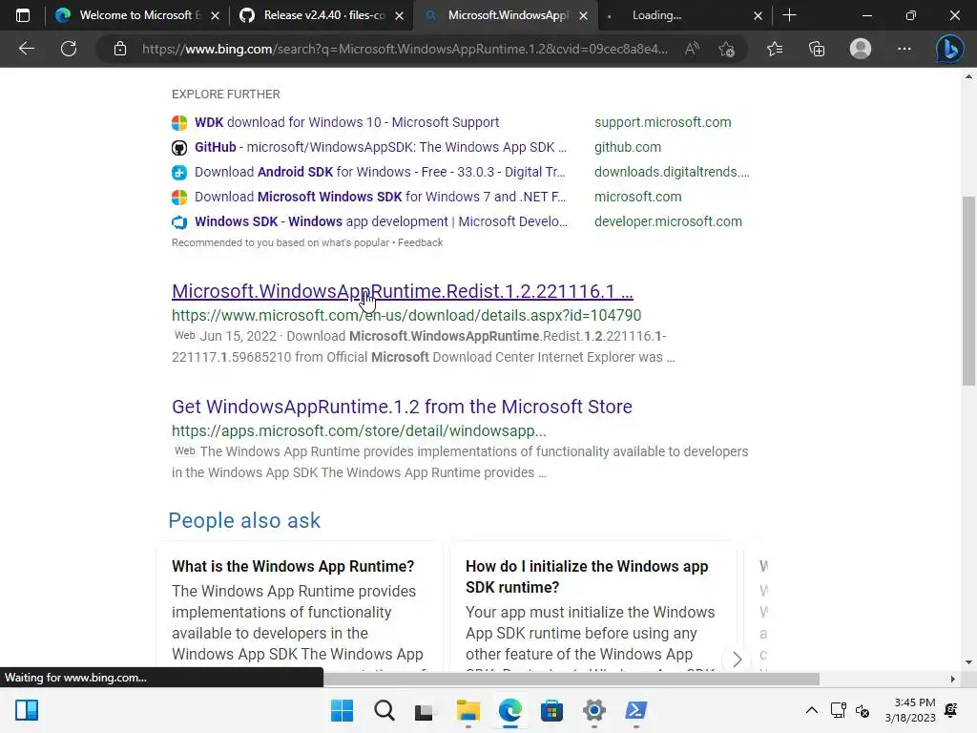Open Windows SDK app development link
The image size is (977, 733).
click(x=381, y=221)
